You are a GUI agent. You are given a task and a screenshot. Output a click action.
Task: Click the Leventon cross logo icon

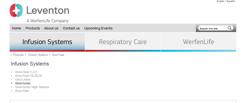point(16,11)
